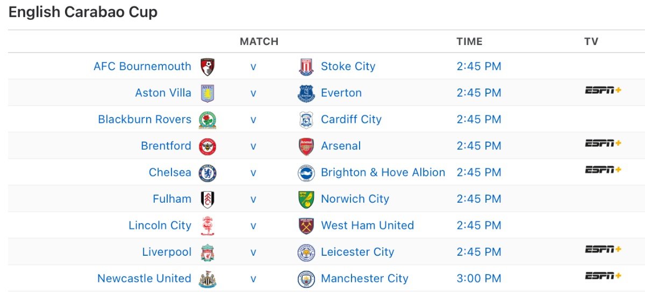
Task: Click the Manchester City club crest
Action: (x=306, y=279)
